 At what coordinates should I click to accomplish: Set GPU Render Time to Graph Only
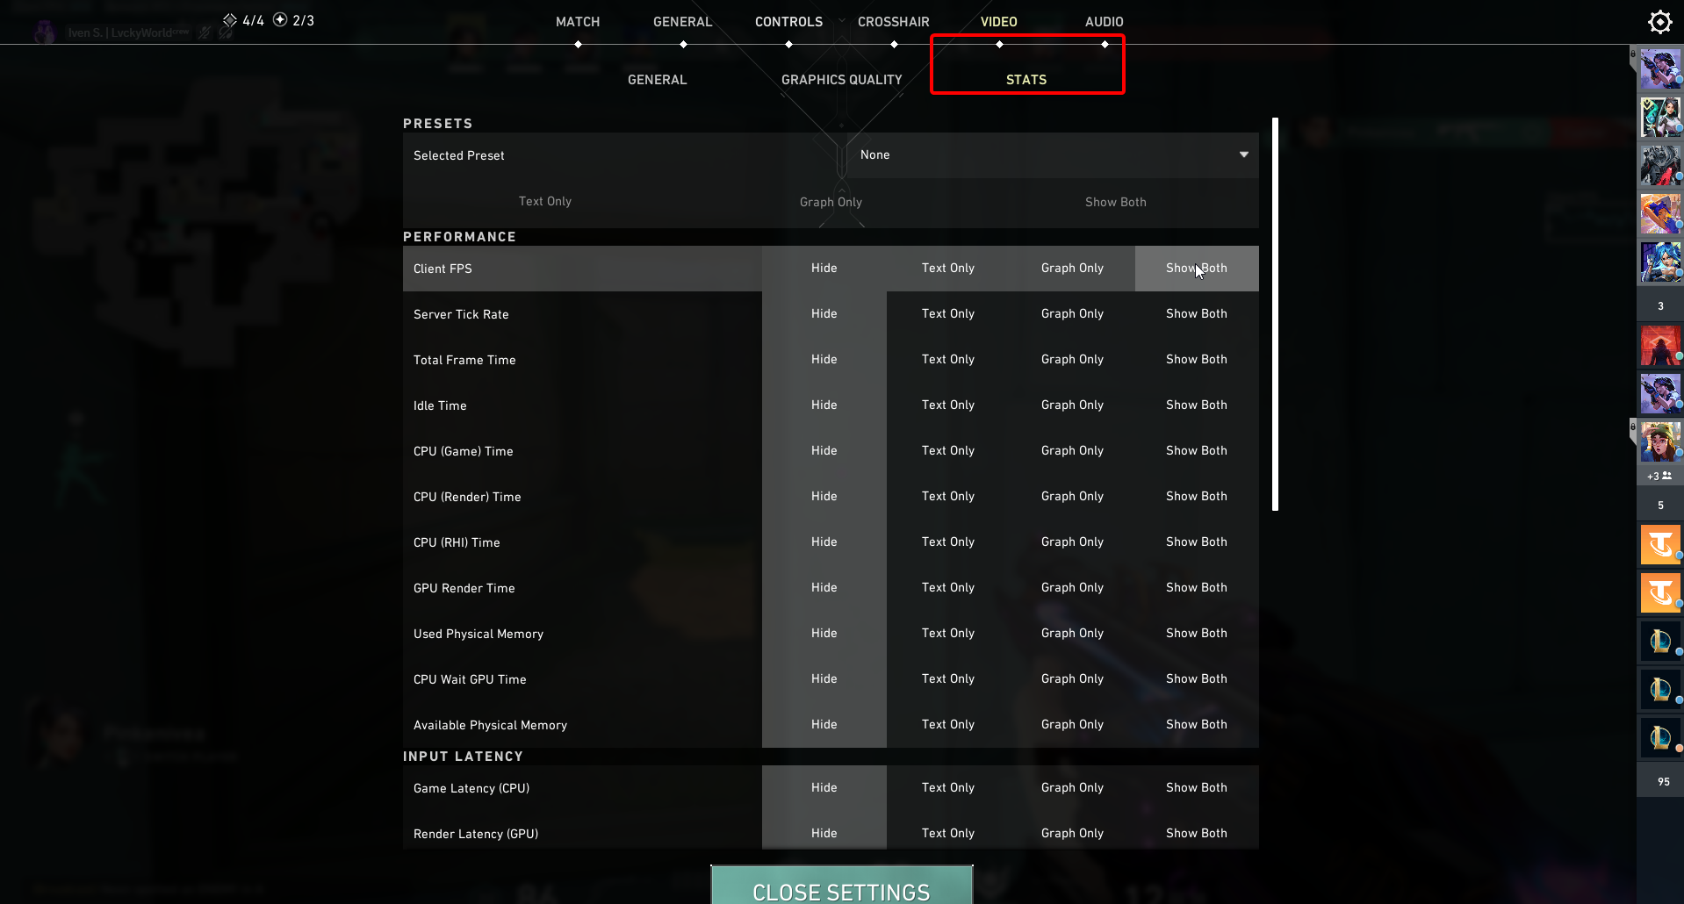[x=1071, y=588]
